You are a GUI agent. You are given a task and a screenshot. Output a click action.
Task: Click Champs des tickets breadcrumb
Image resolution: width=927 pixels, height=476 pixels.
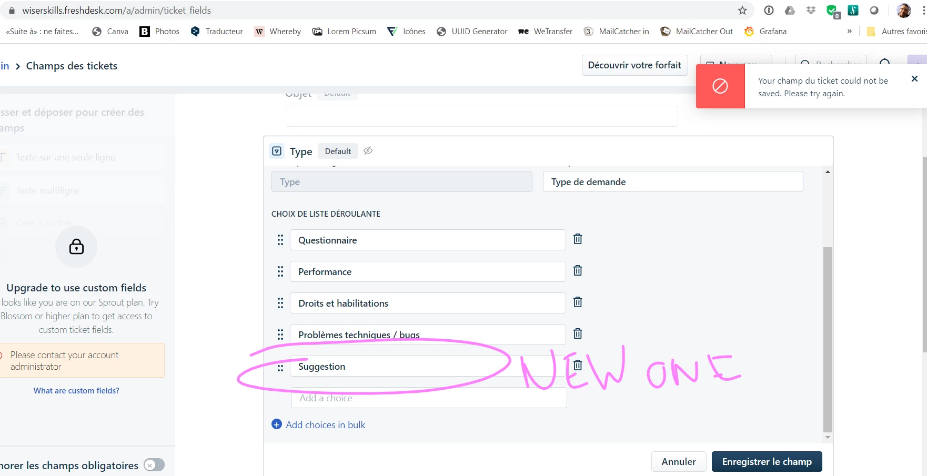coord(72,66)
